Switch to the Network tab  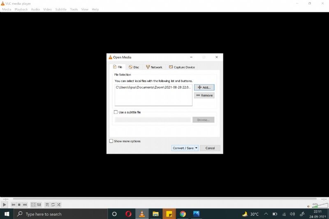tap(154, 67)
